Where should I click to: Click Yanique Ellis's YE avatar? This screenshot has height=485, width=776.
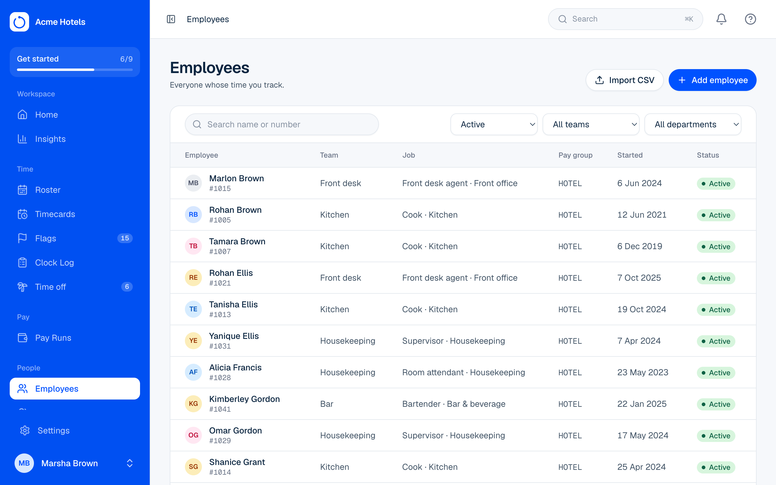(x=193, y=341)
